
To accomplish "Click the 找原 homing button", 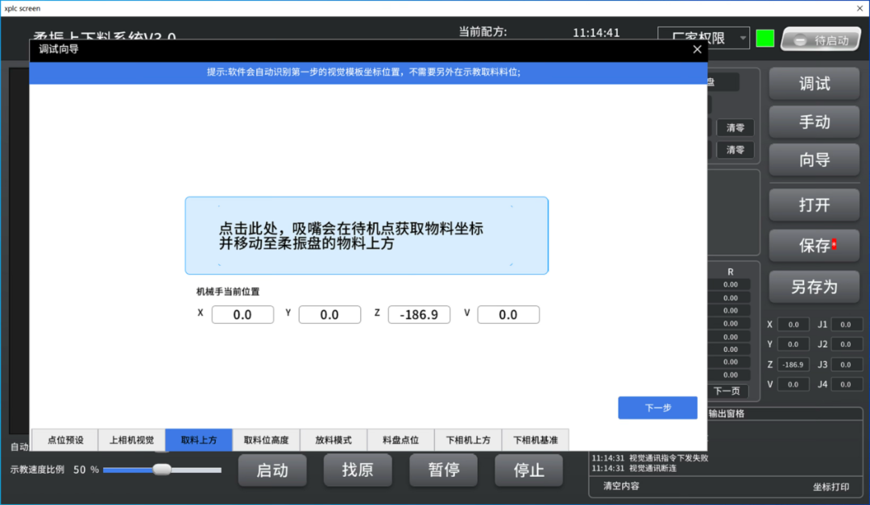I will (358, 470).
